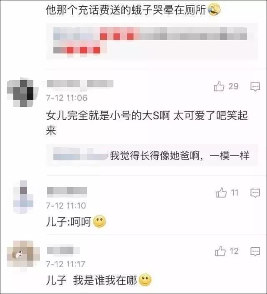Open the avatar of the 11:06 commenter
Viewport: 267px width, 294px height.
coord(22,92)
